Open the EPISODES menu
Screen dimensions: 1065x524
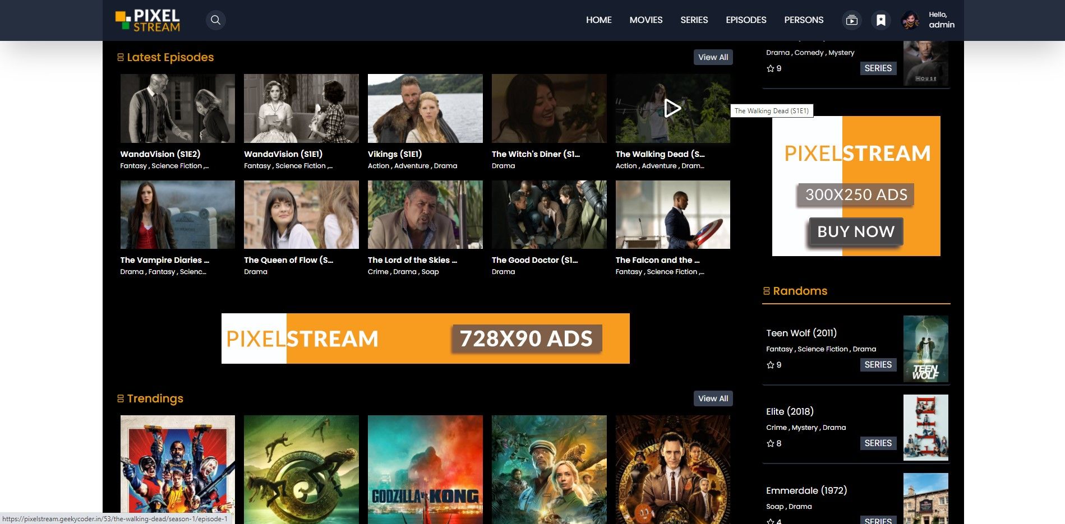pos(746,20)
